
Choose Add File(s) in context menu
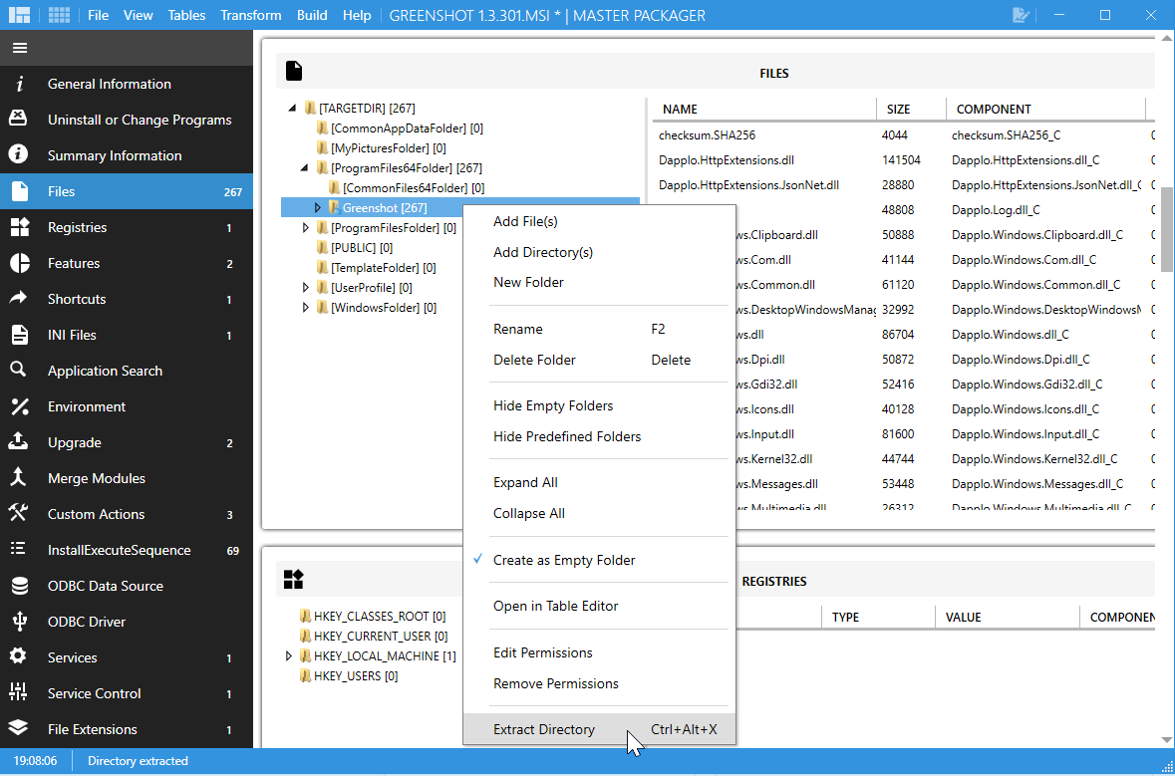click(525, 221)
